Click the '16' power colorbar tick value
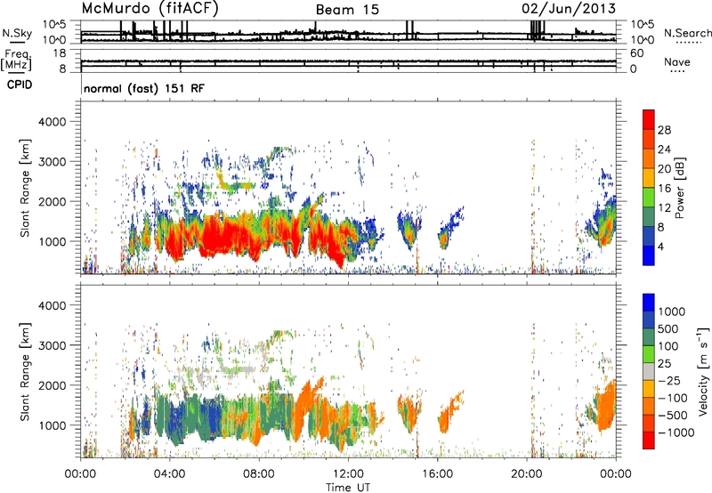Screen dimensions: 712x493 (664, 189)
